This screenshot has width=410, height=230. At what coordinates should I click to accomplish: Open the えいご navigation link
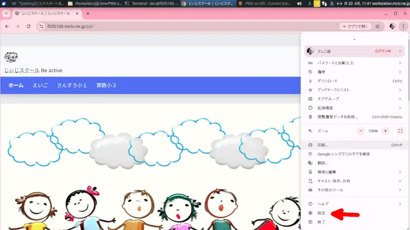click(x=40, y=85)
